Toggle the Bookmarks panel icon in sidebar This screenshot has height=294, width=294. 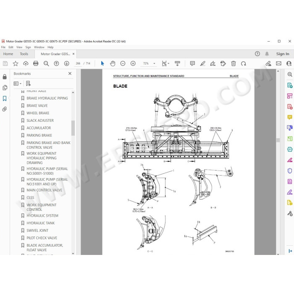point(5,98)
